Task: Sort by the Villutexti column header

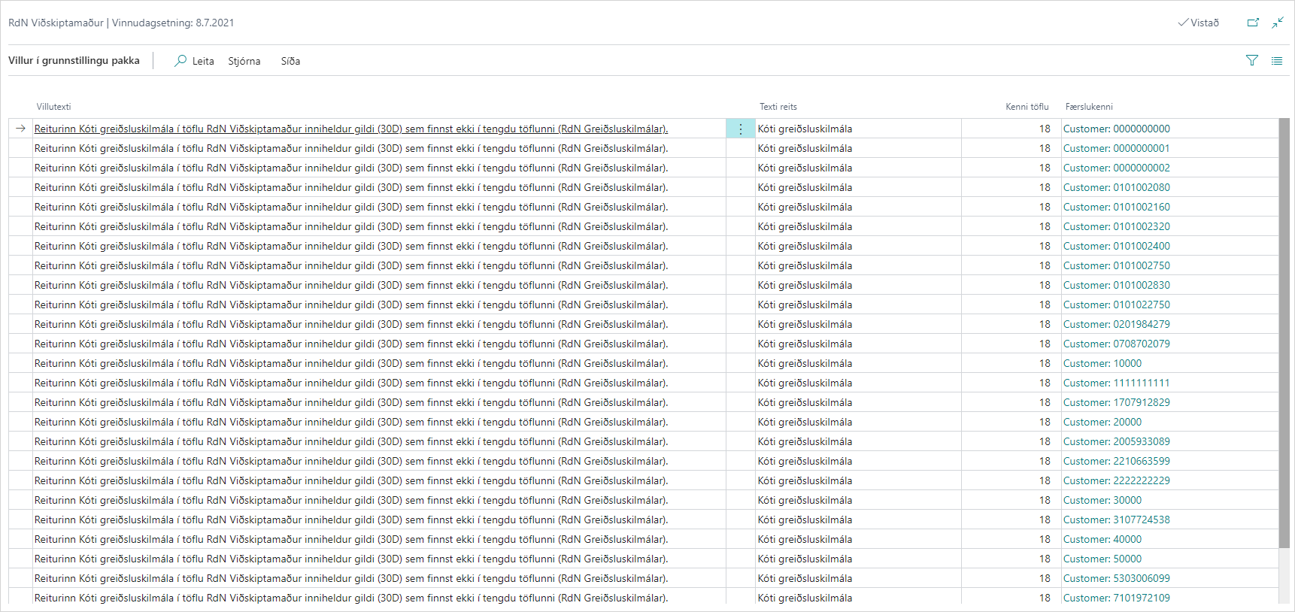Action: [53, 107]
